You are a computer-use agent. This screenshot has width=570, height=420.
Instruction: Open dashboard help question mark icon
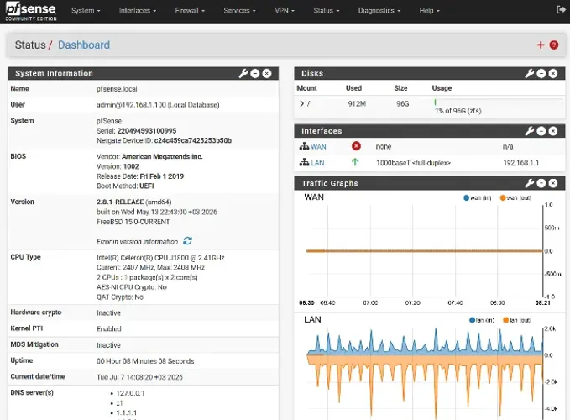(554, 45)
